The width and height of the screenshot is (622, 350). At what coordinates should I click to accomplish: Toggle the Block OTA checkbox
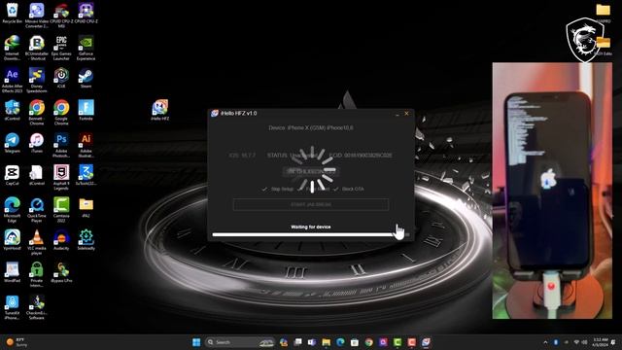(x=349, y=189)
